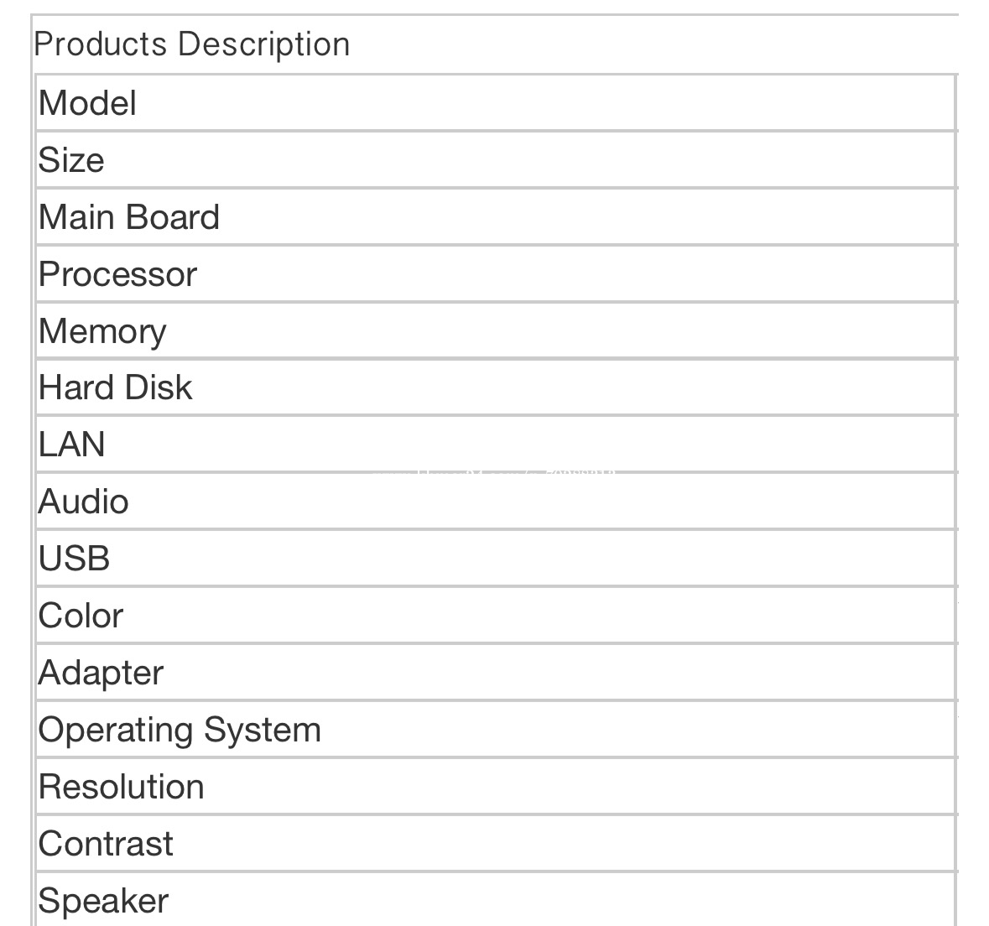Viewport: 989px width, 926px height.
Task: Select the Speaker row
Action: coord(495,900)
